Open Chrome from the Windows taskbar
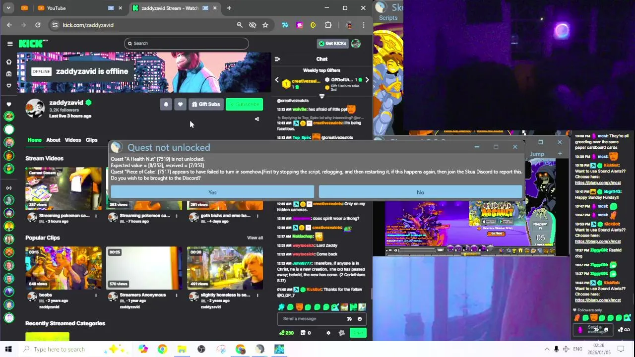This screenshot has height=357, width=635. click(x=162, y=349)
